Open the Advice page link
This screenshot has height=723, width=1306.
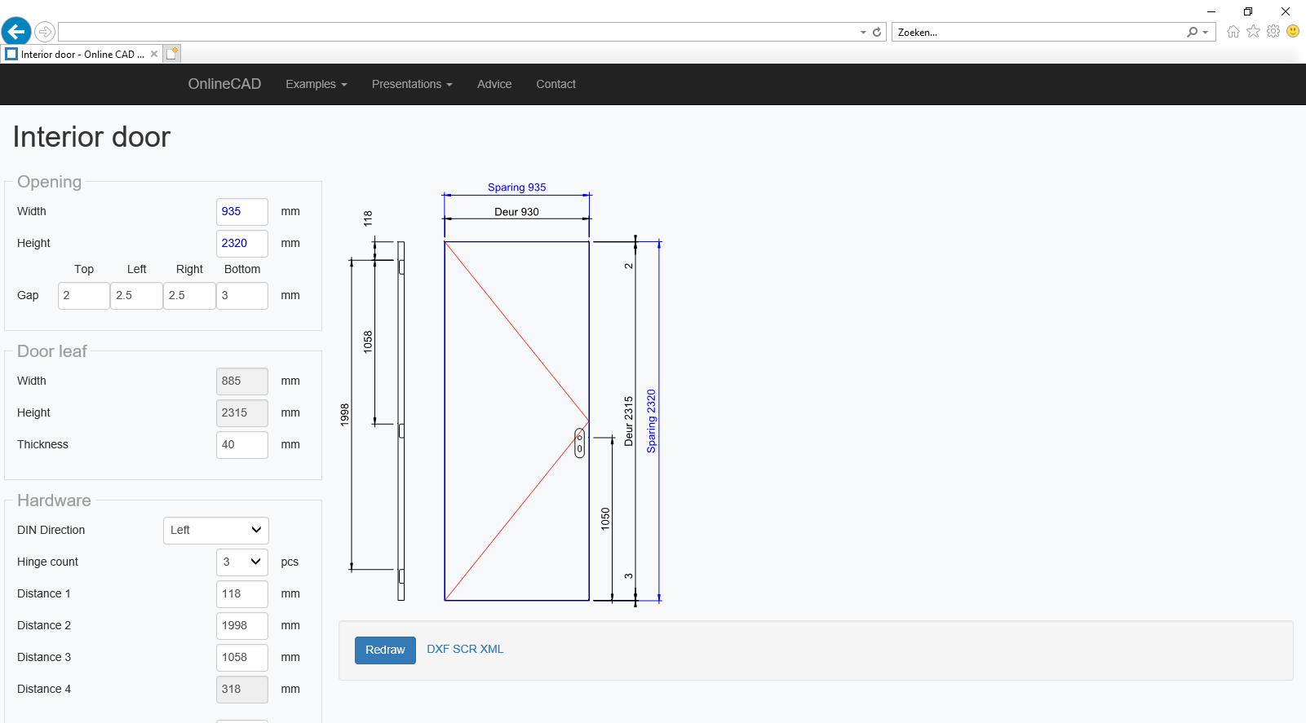(494, 84)
